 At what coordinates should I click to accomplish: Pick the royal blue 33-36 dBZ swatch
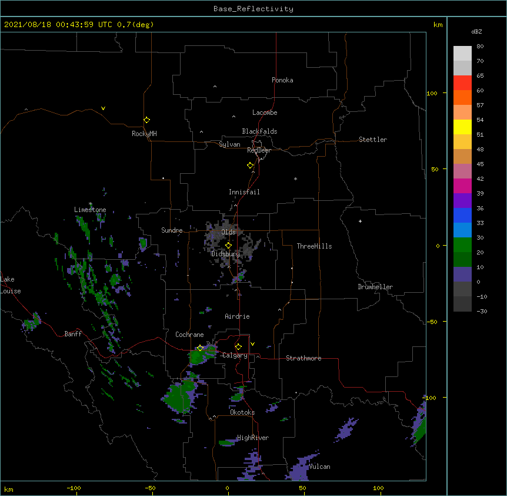click(462, 215)
